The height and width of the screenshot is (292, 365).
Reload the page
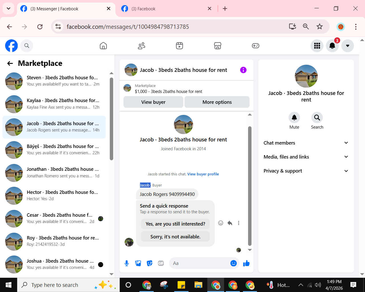point(40,27)
